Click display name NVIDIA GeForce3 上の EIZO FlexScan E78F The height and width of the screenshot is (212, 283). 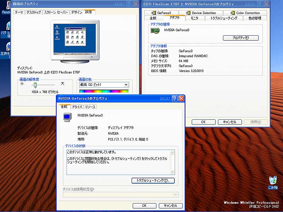pos(48,72)
